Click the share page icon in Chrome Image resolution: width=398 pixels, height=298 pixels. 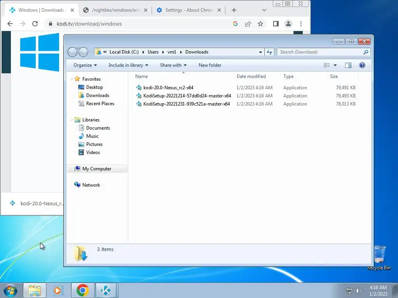248,24
